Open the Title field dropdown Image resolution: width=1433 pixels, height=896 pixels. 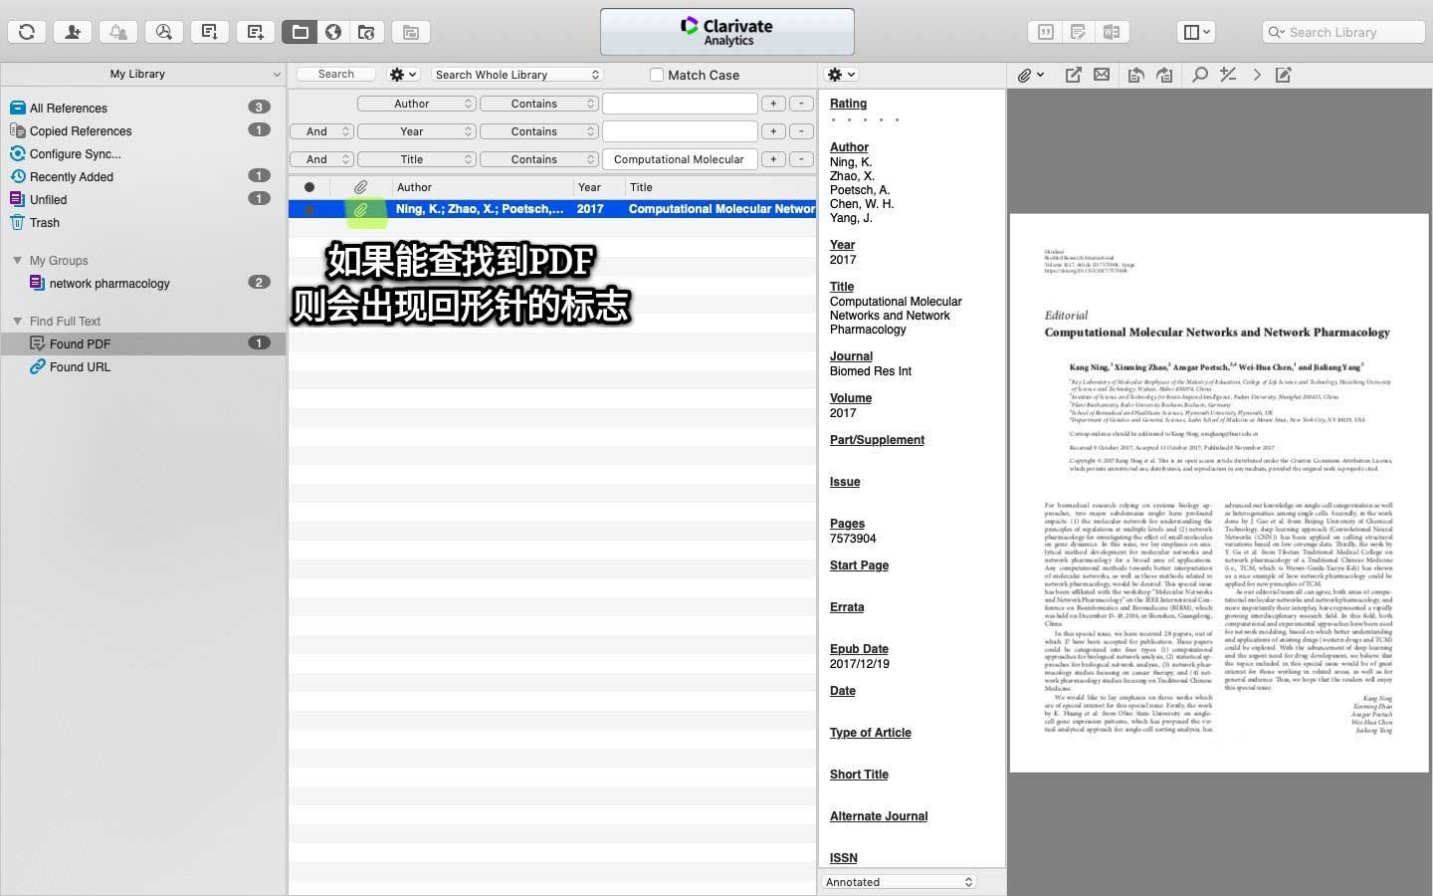pyautogui.click(x=417, y=159)
